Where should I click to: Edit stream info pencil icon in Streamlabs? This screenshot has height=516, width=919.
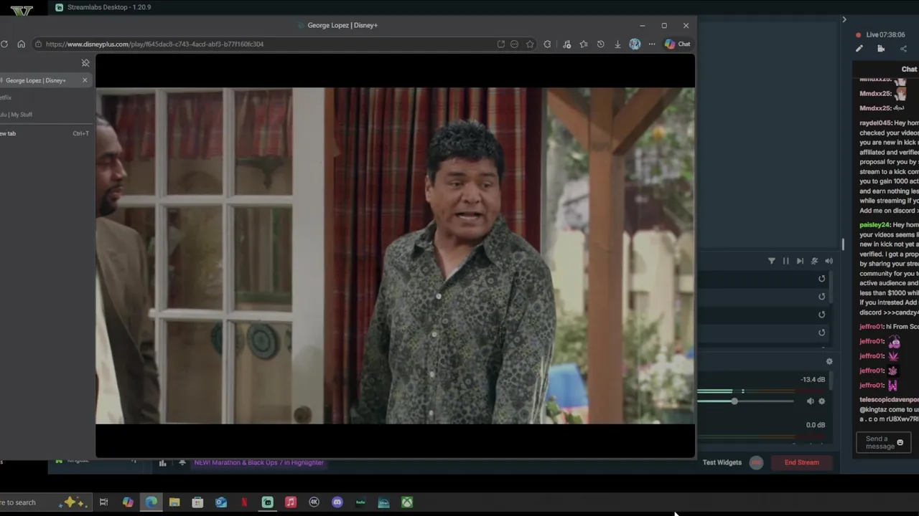coord(859,49)
